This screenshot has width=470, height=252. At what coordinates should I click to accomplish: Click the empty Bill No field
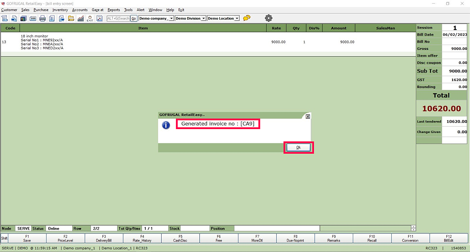pos(455,42)
